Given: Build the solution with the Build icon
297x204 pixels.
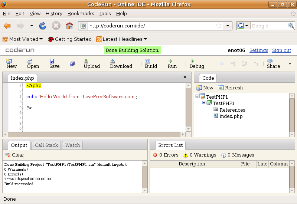Looking at the screenshot, I should [147, 61].
